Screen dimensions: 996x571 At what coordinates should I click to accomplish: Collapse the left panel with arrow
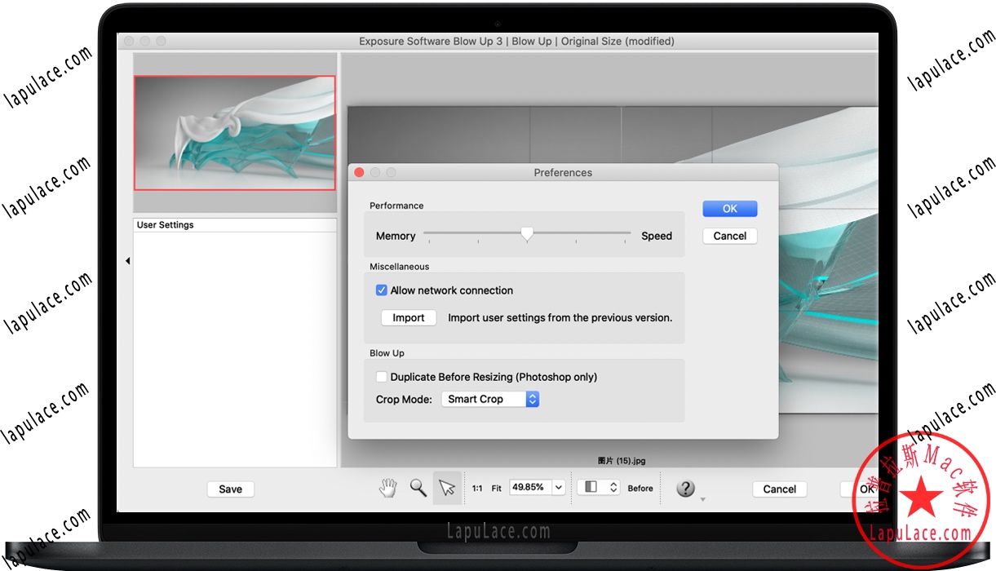tap(127, 261)
